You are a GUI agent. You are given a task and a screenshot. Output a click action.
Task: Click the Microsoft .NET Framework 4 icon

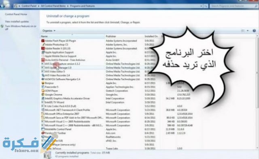click(43, 110)
